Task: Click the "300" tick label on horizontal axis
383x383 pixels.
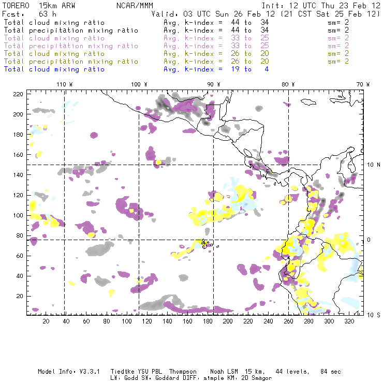Action: 329,321
